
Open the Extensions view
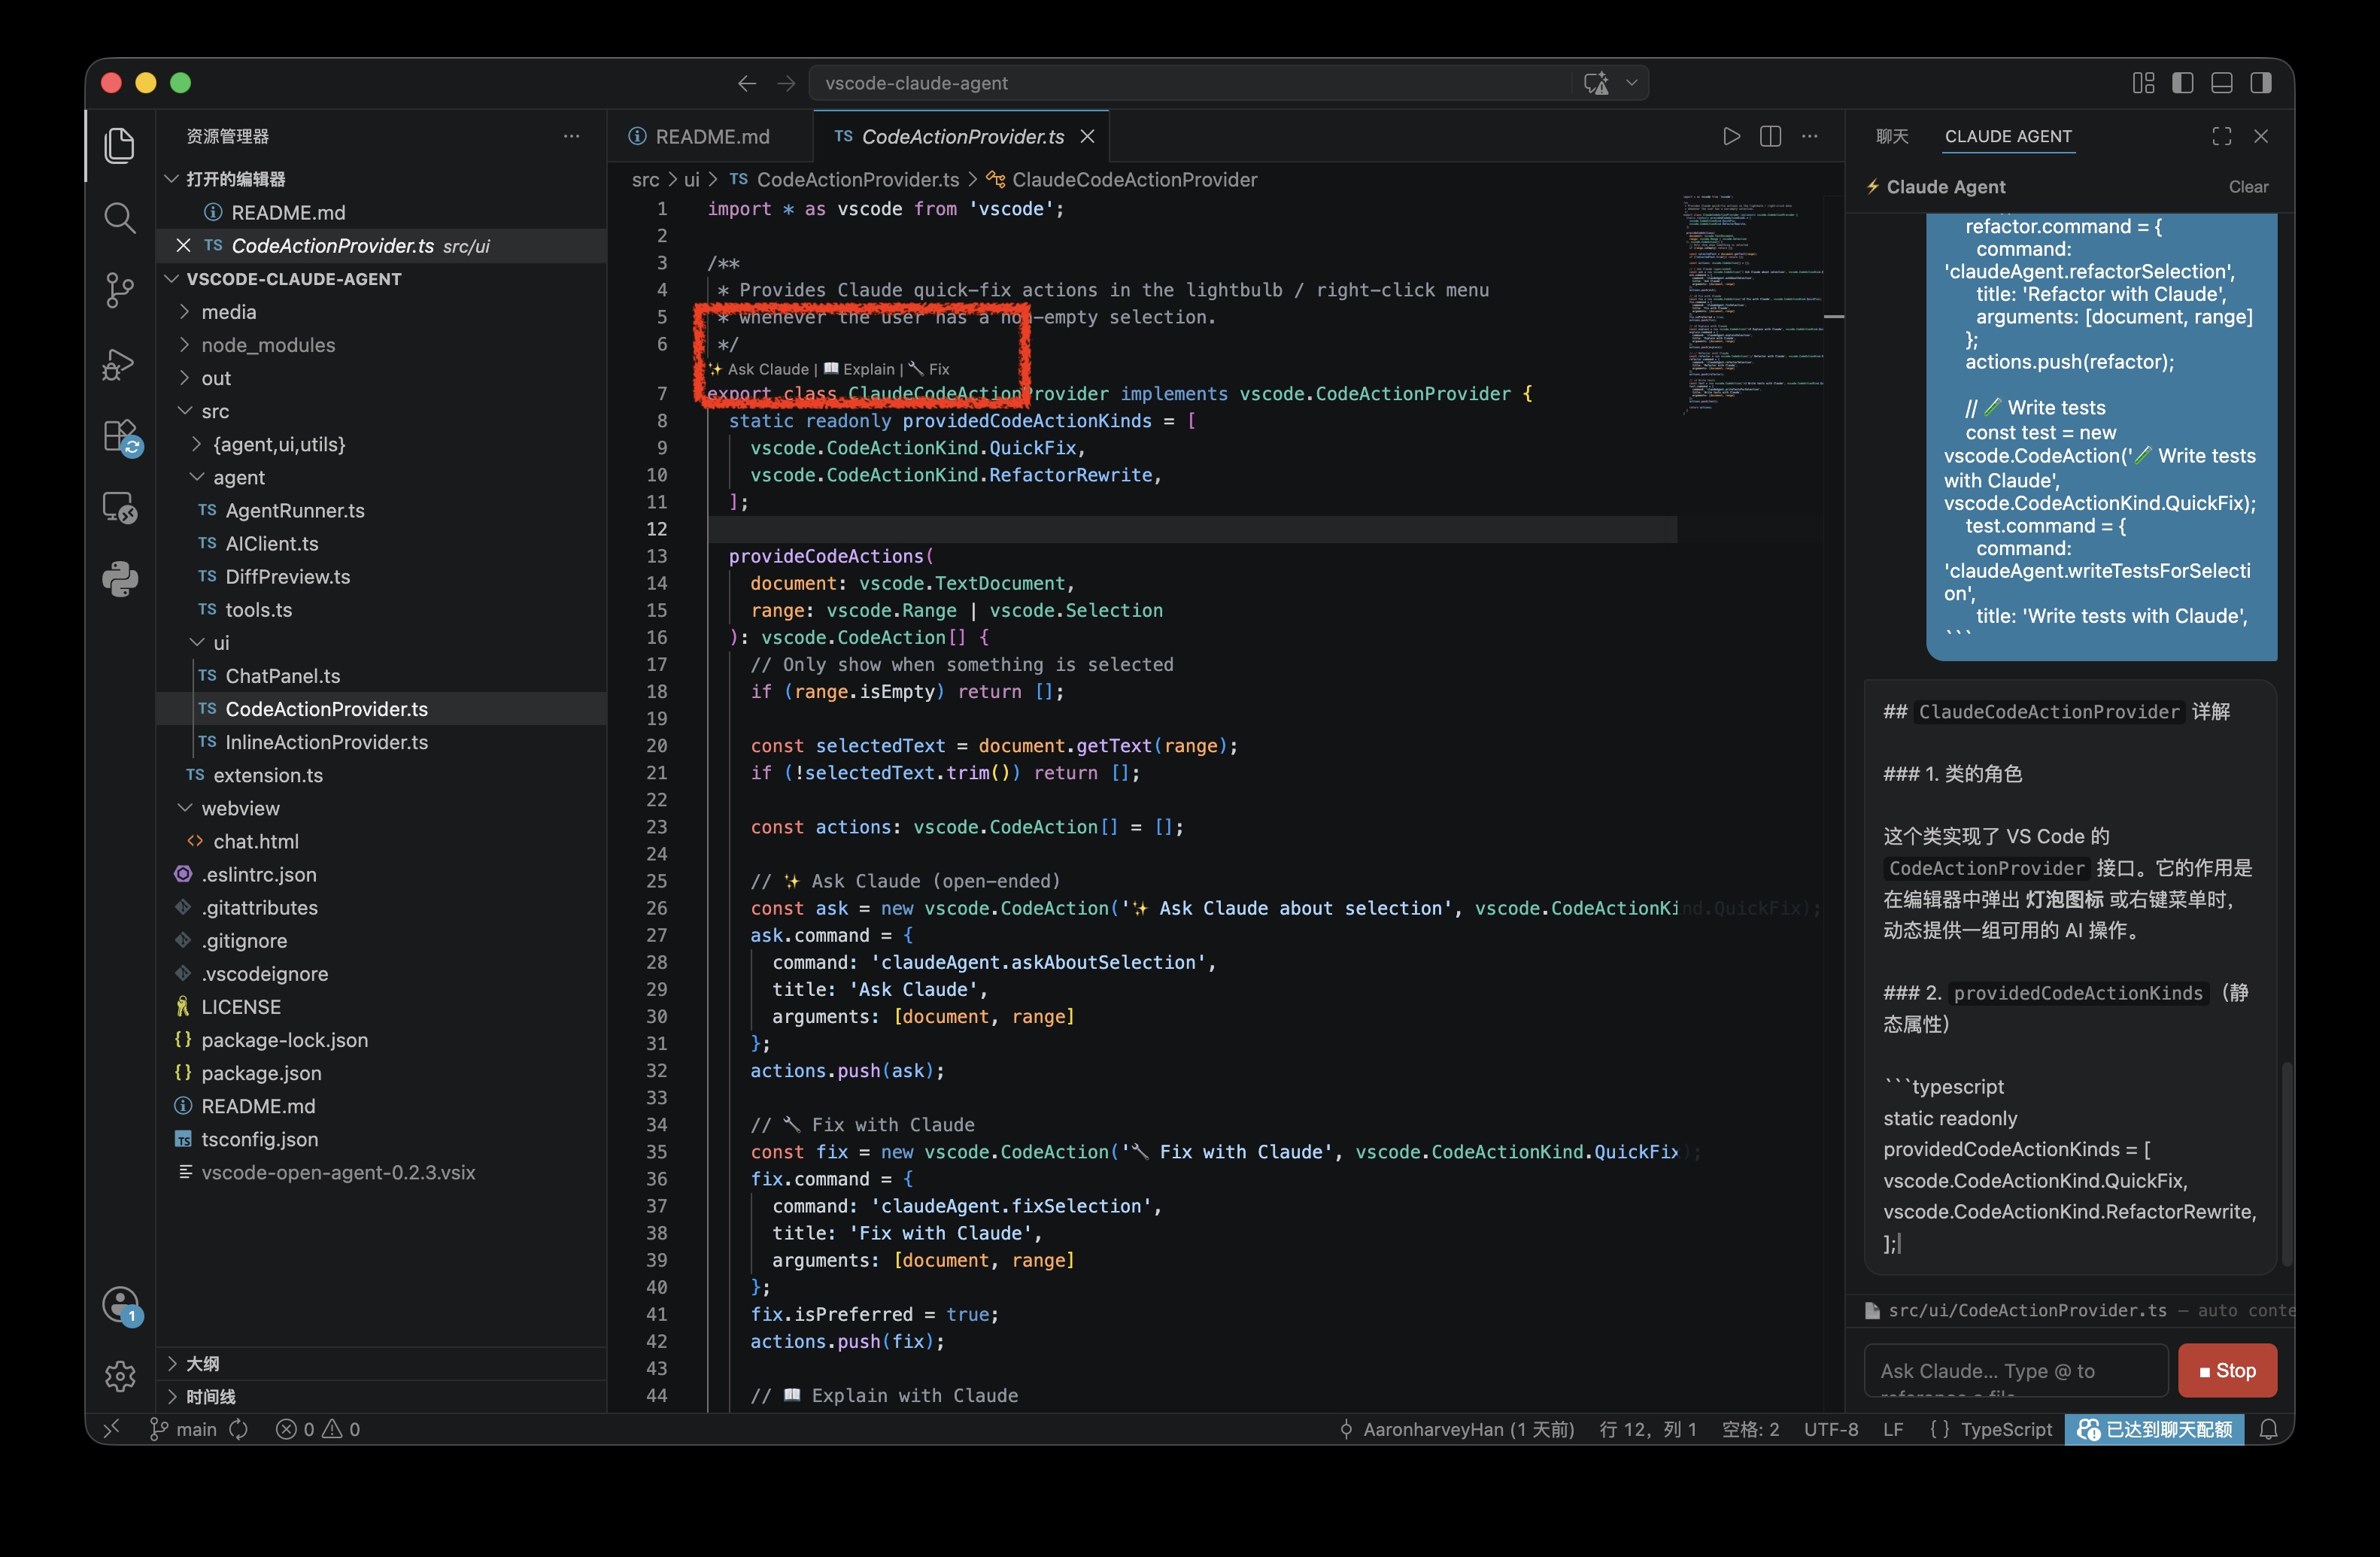pos(122,437)
